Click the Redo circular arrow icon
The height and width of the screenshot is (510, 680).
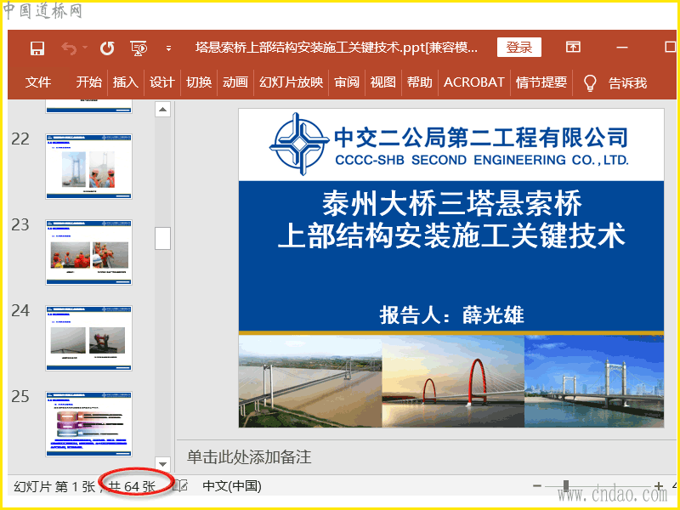click(x=107, y=48)
